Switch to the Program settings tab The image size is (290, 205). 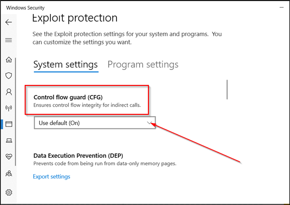coord(143,65)
